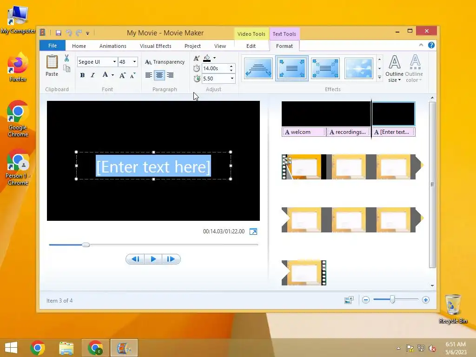Open the Transparency control

(x=165, y=62)
